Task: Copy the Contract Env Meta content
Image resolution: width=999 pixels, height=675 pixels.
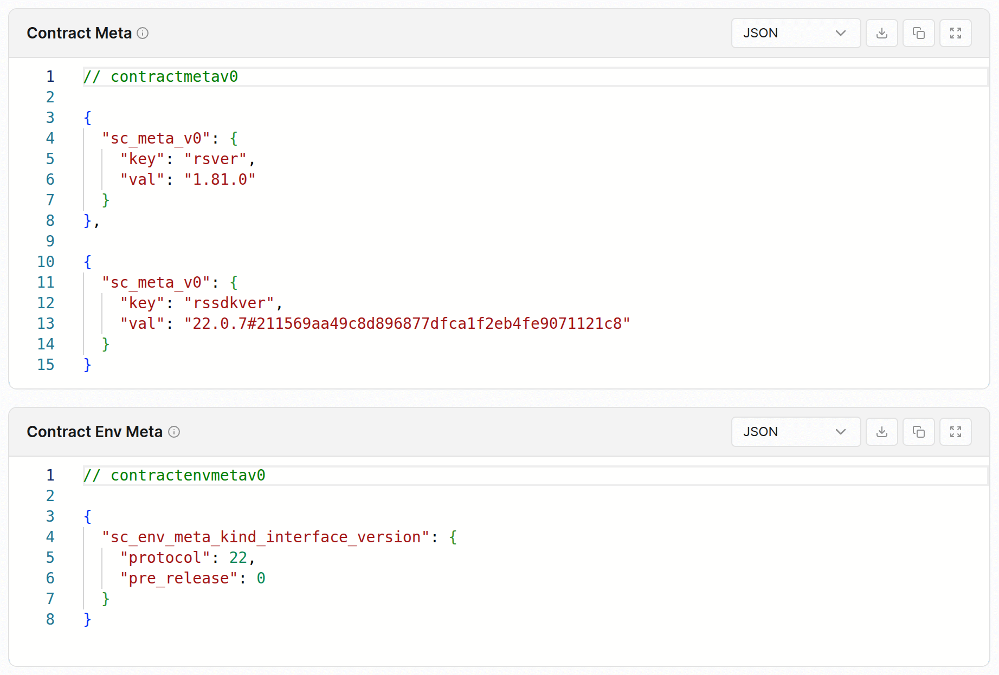Action: pos(919,432)
